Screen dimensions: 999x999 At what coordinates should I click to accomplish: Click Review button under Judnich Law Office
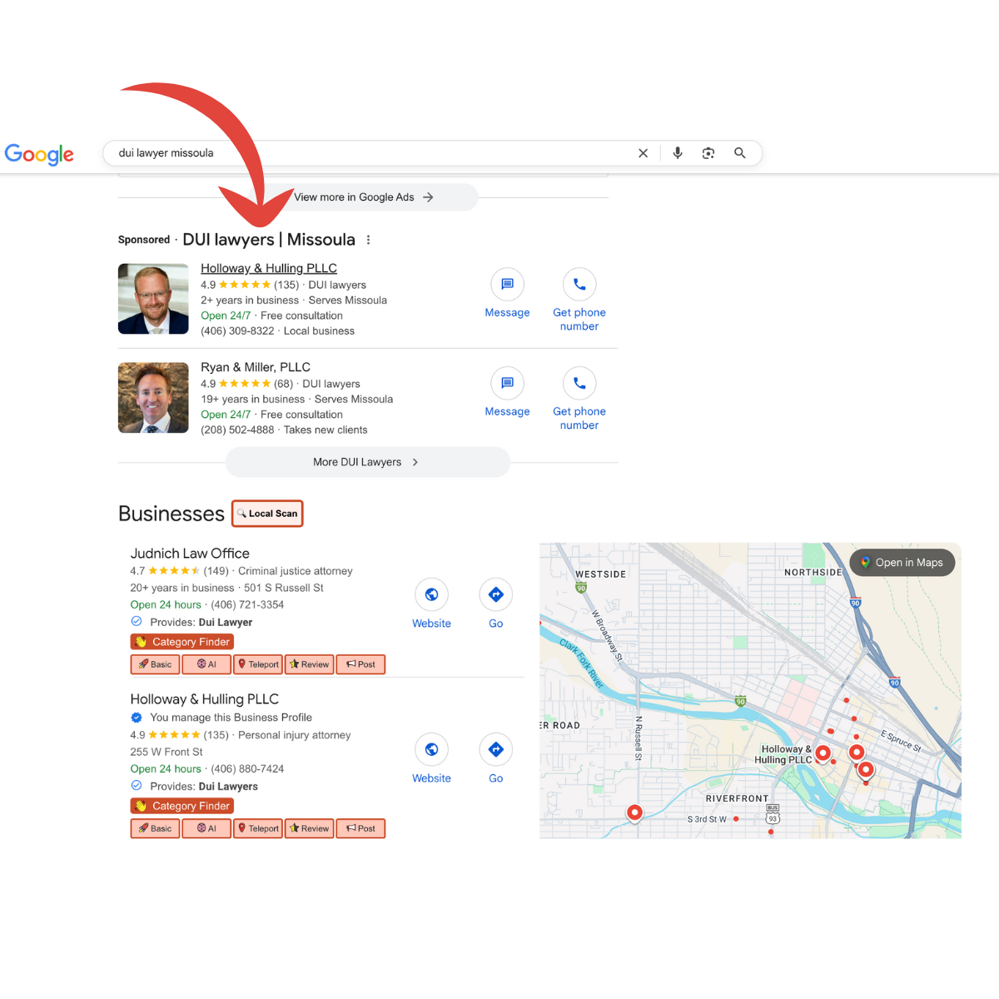coord(310,664)
